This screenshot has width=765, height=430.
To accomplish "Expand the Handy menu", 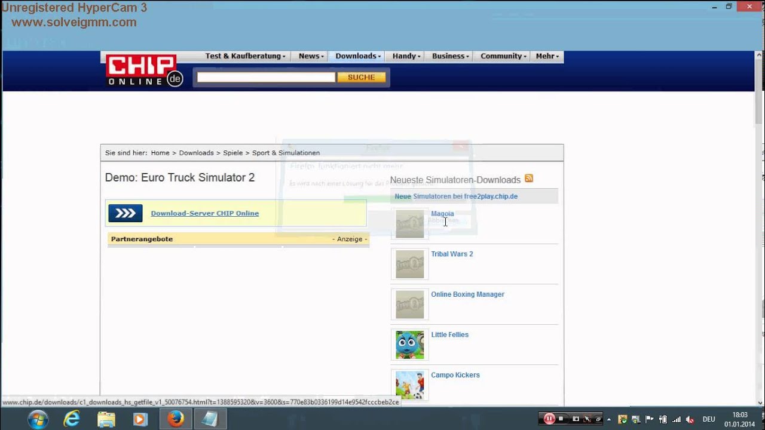I will click(x=406, y=56).
